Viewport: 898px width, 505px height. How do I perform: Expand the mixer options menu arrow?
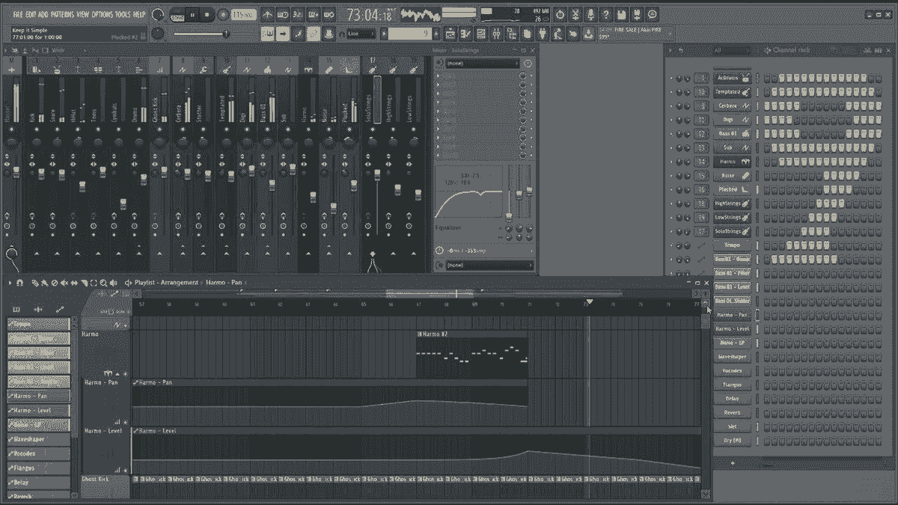pyautogui.click(x=4, y=49)
